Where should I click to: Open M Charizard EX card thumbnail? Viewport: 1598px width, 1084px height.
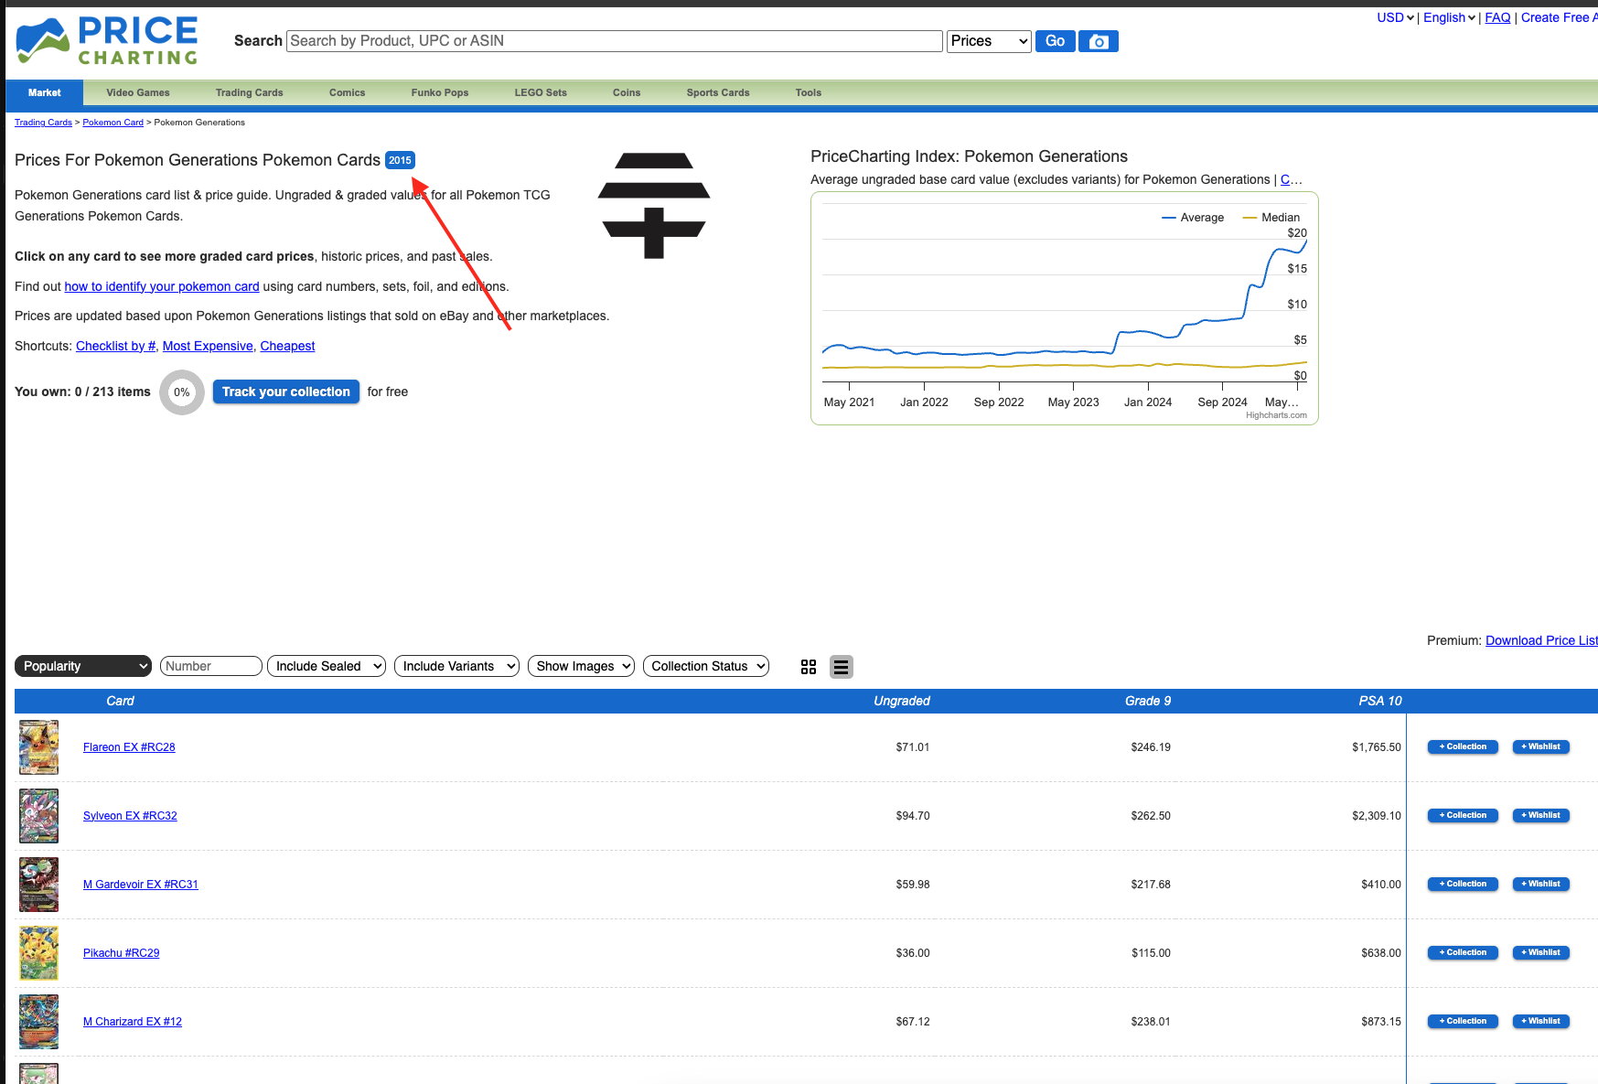pyautogui.click(x=39, y=1022)
